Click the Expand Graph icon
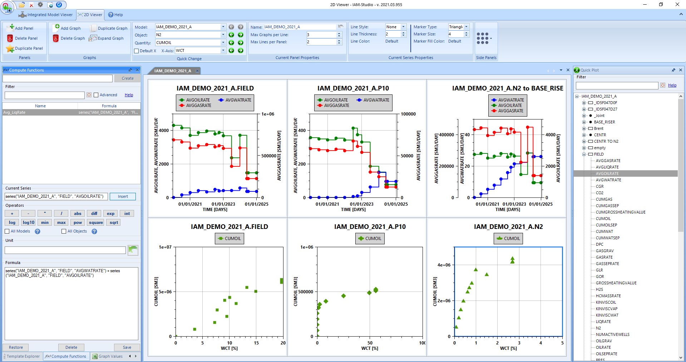The height and width of the screenshot is (362, 686). click(93, 38)
